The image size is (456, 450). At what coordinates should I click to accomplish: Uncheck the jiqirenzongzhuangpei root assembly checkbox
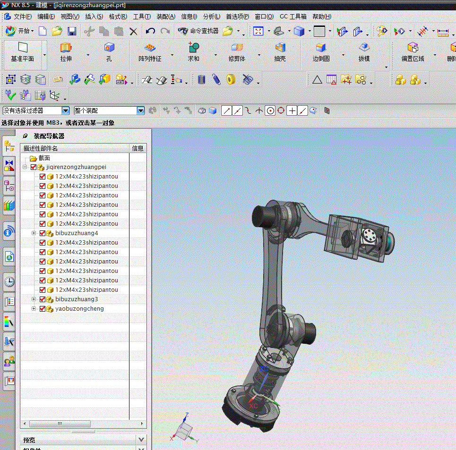pyautogui.click(x=34, y=167)
